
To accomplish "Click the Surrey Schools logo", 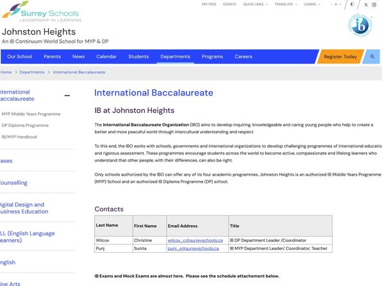I will pyautogui.click(x=42, y=12).
